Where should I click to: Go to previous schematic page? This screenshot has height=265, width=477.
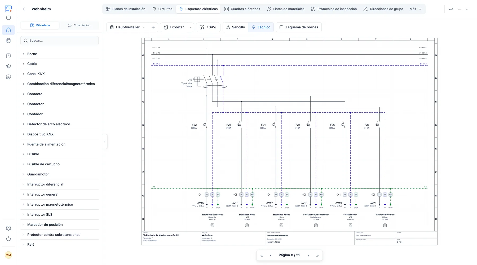point(271,255)
